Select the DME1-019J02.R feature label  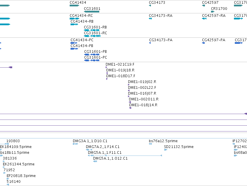pyautogui.click(x=142, y=82)
